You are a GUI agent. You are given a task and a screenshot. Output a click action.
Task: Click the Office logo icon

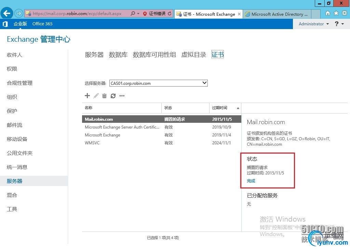click(5, 24)
